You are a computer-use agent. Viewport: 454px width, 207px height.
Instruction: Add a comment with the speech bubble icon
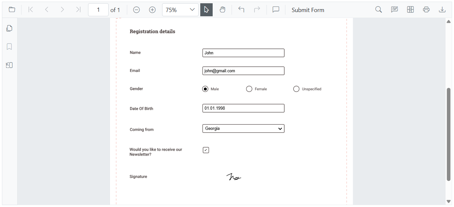pos(276,10)
